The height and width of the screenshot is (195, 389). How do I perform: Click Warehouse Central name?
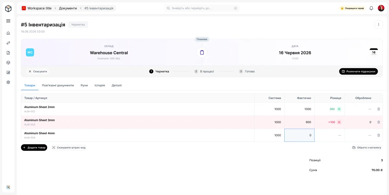click(109, 53)
